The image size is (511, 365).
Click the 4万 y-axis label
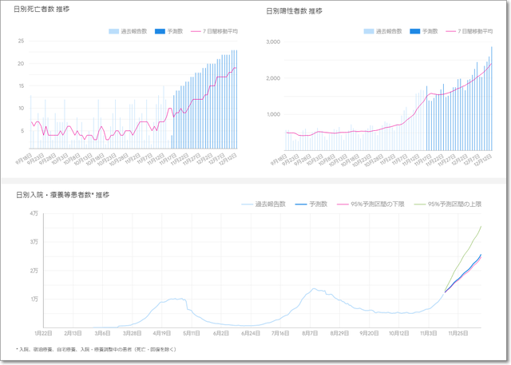(x=34, y=214)
